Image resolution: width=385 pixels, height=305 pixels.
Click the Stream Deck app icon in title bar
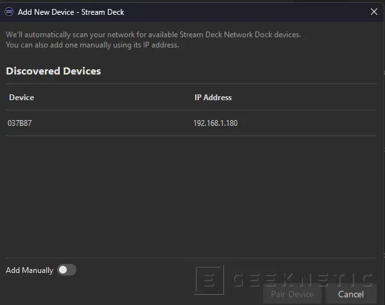click(9, 12)
